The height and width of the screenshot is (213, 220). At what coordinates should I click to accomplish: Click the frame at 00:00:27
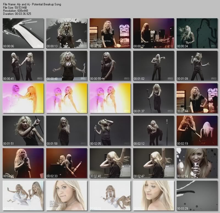pos(154,33)
